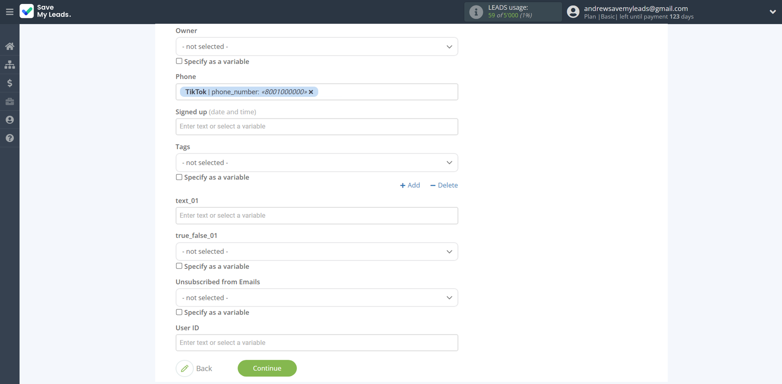Tick Specify as a variable under Owner
The image size is (782, 384).
click(x=179, y=61)
